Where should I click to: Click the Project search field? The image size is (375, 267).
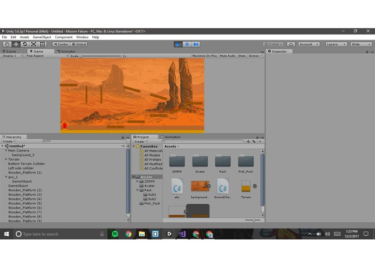point(202,142)
